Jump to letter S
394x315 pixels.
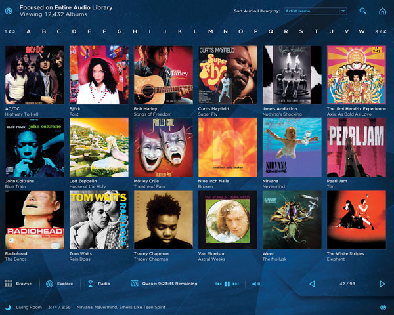(x=301, y=31)
